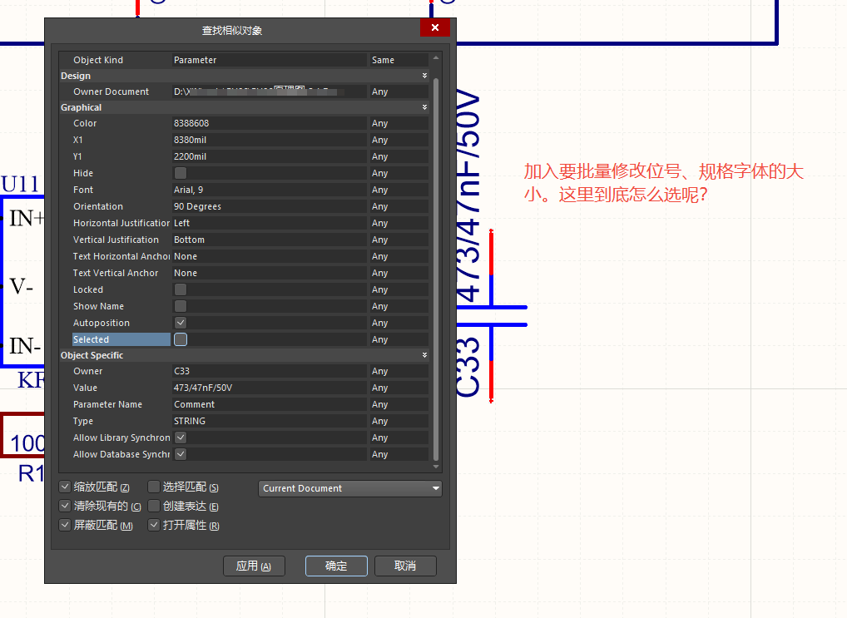Click the Parameter Name value Comment
The image size is (847, 618).
pos(269,404)
